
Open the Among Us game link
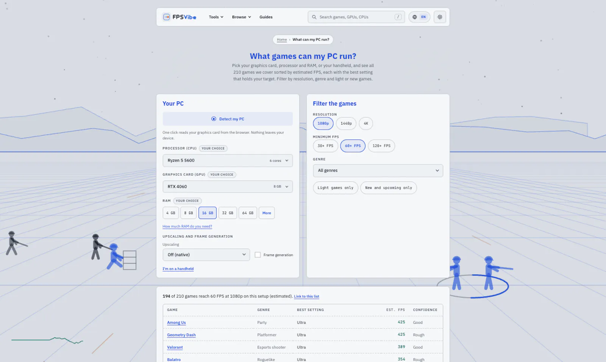[176, 323]
